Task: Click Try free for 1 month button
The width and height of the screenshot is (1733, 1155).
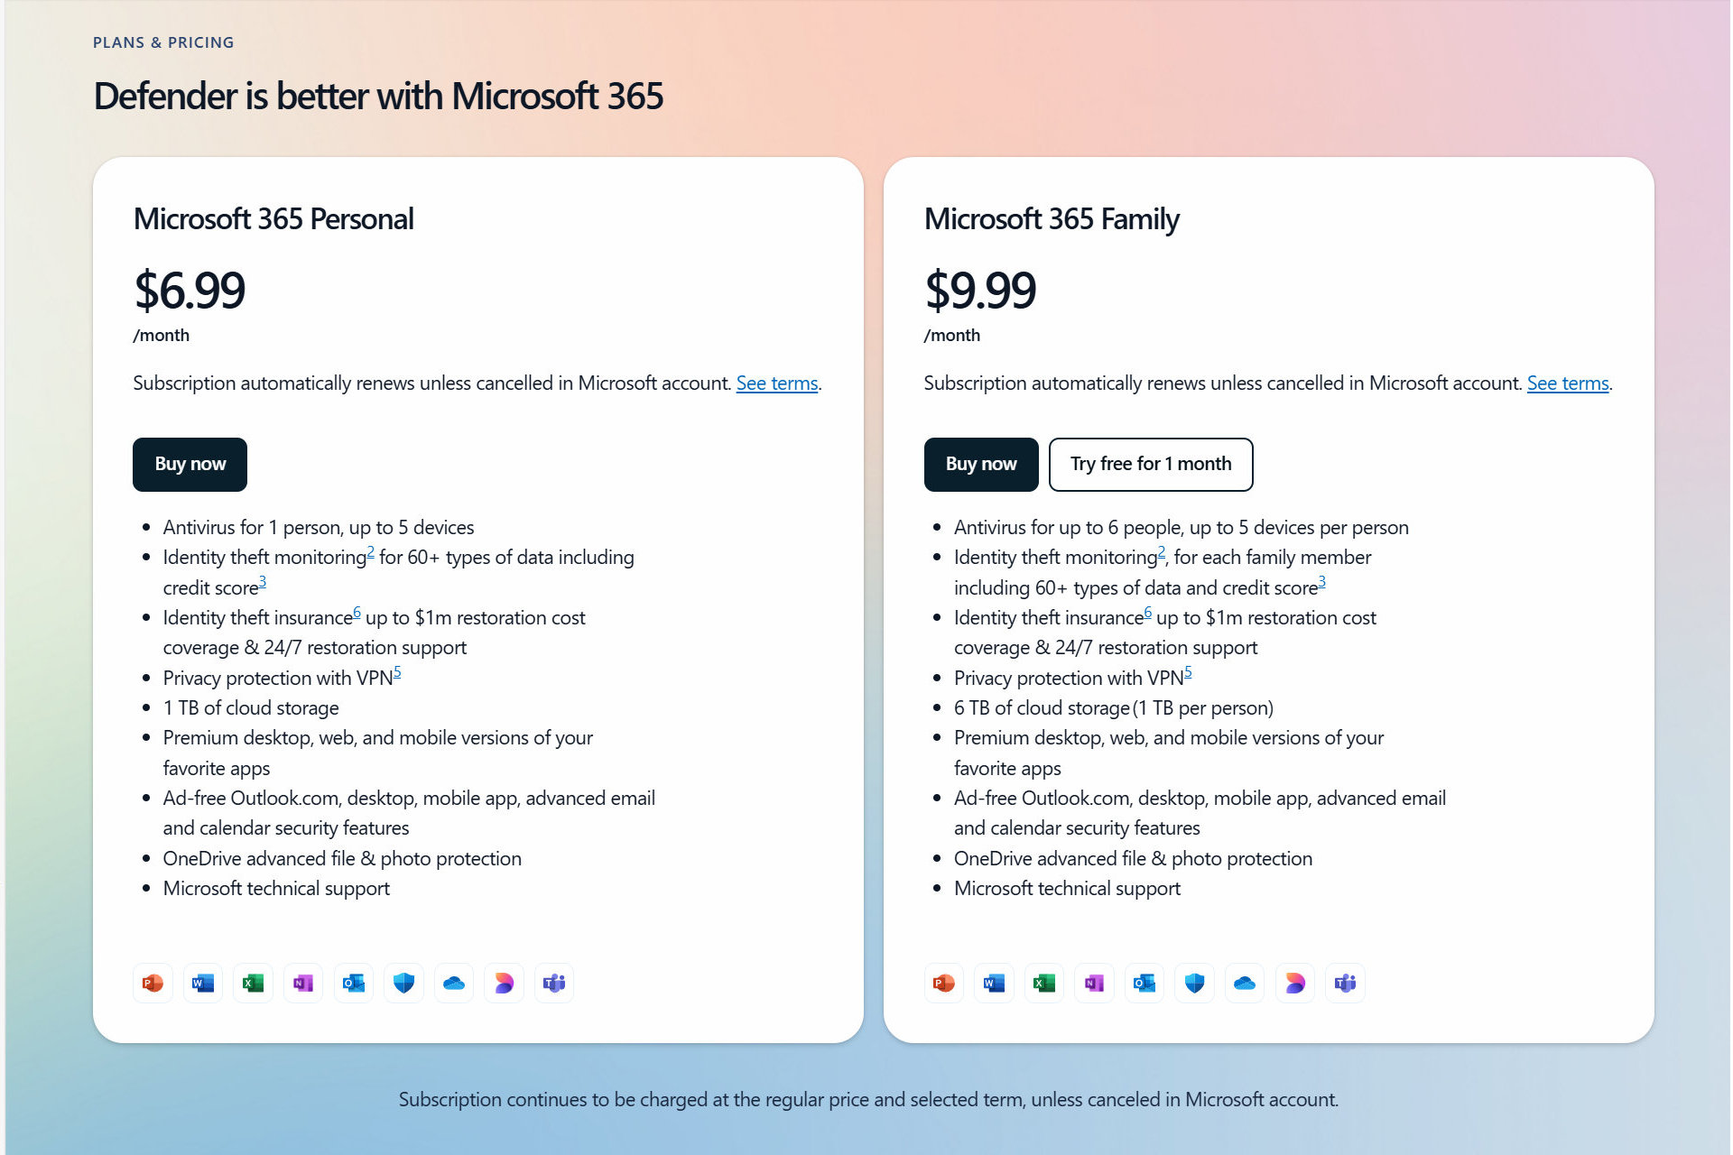Action: 1150,463
